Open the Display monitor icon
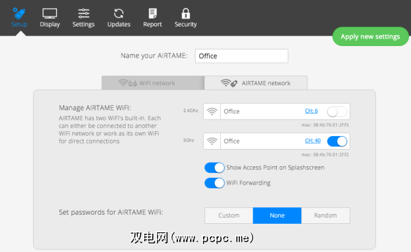 (50, 13)
